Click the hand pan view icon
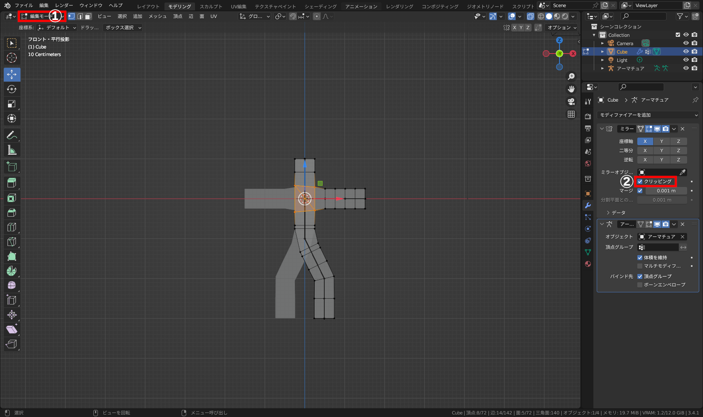The height and width of the screenshot is (417, 703). (x=571, y=89)
